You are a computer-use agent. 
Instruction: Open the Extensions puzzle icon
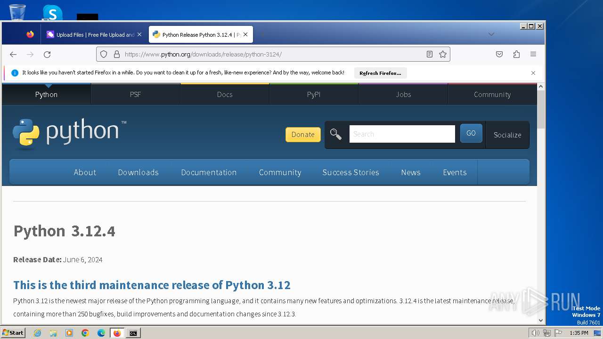pos(516,54)
